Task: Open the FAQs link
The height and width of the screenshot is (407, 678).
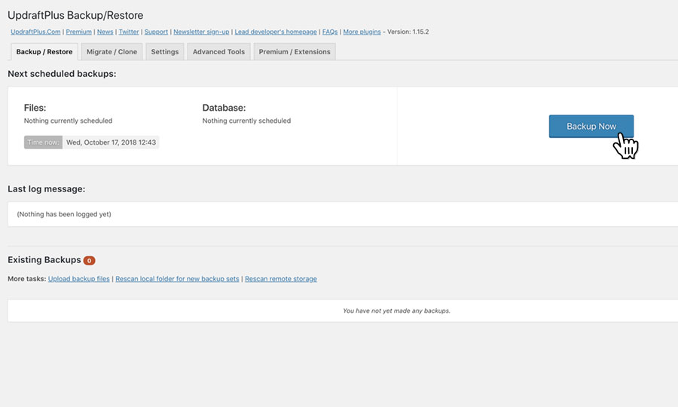Action: click(330, 32)
